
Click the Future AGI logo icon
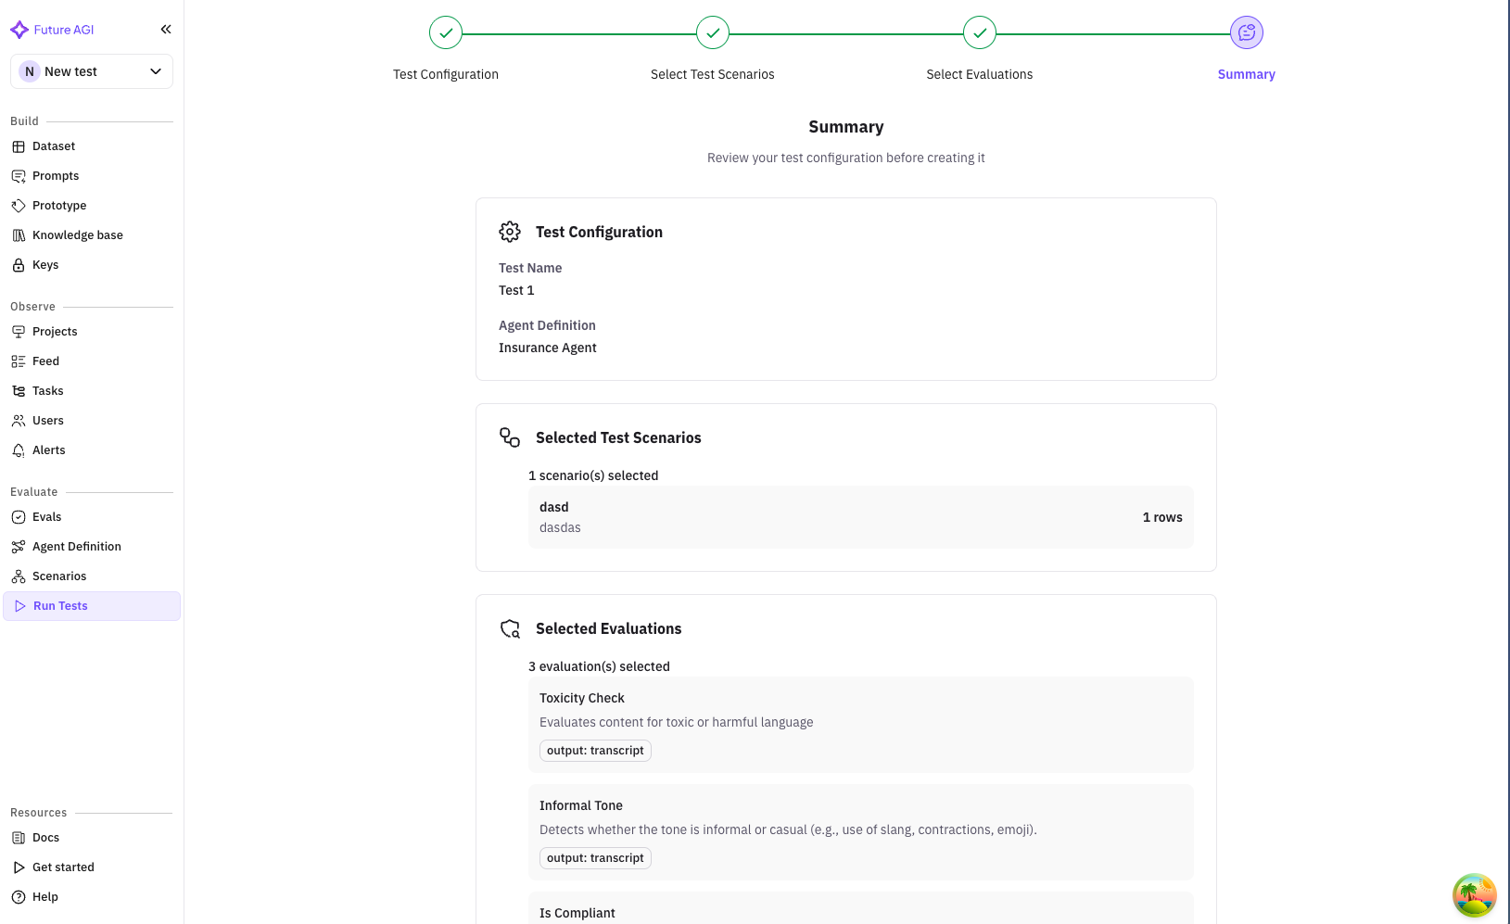pyautogui.click(x=19, y=30)
